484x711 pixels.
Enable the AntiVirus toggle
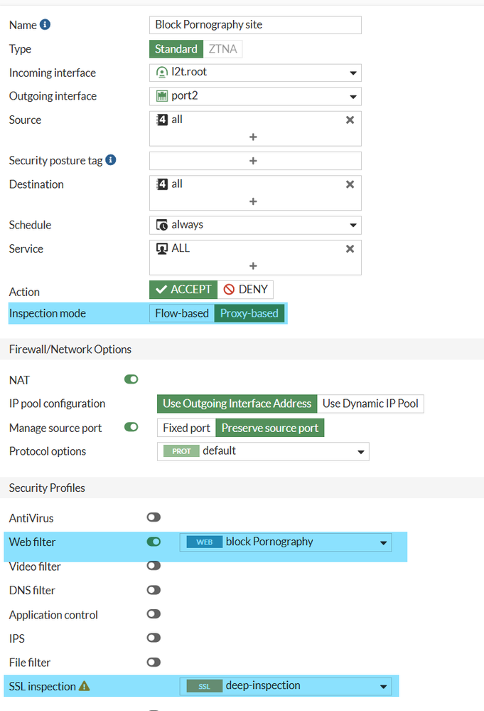154,517
